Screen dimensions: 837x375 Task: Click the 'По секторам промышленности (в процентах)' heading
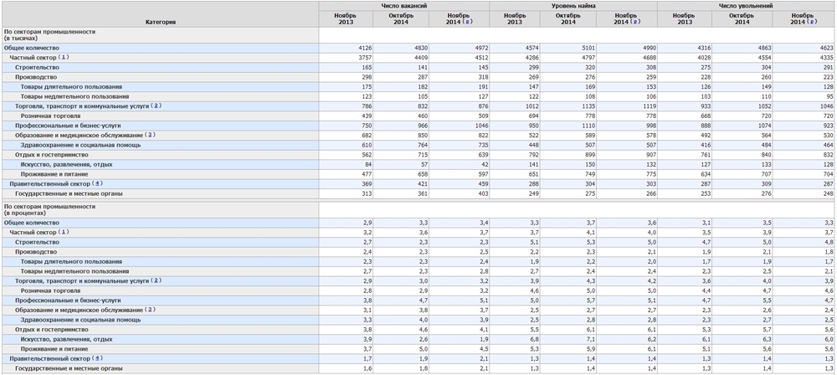tap(49, 209)
